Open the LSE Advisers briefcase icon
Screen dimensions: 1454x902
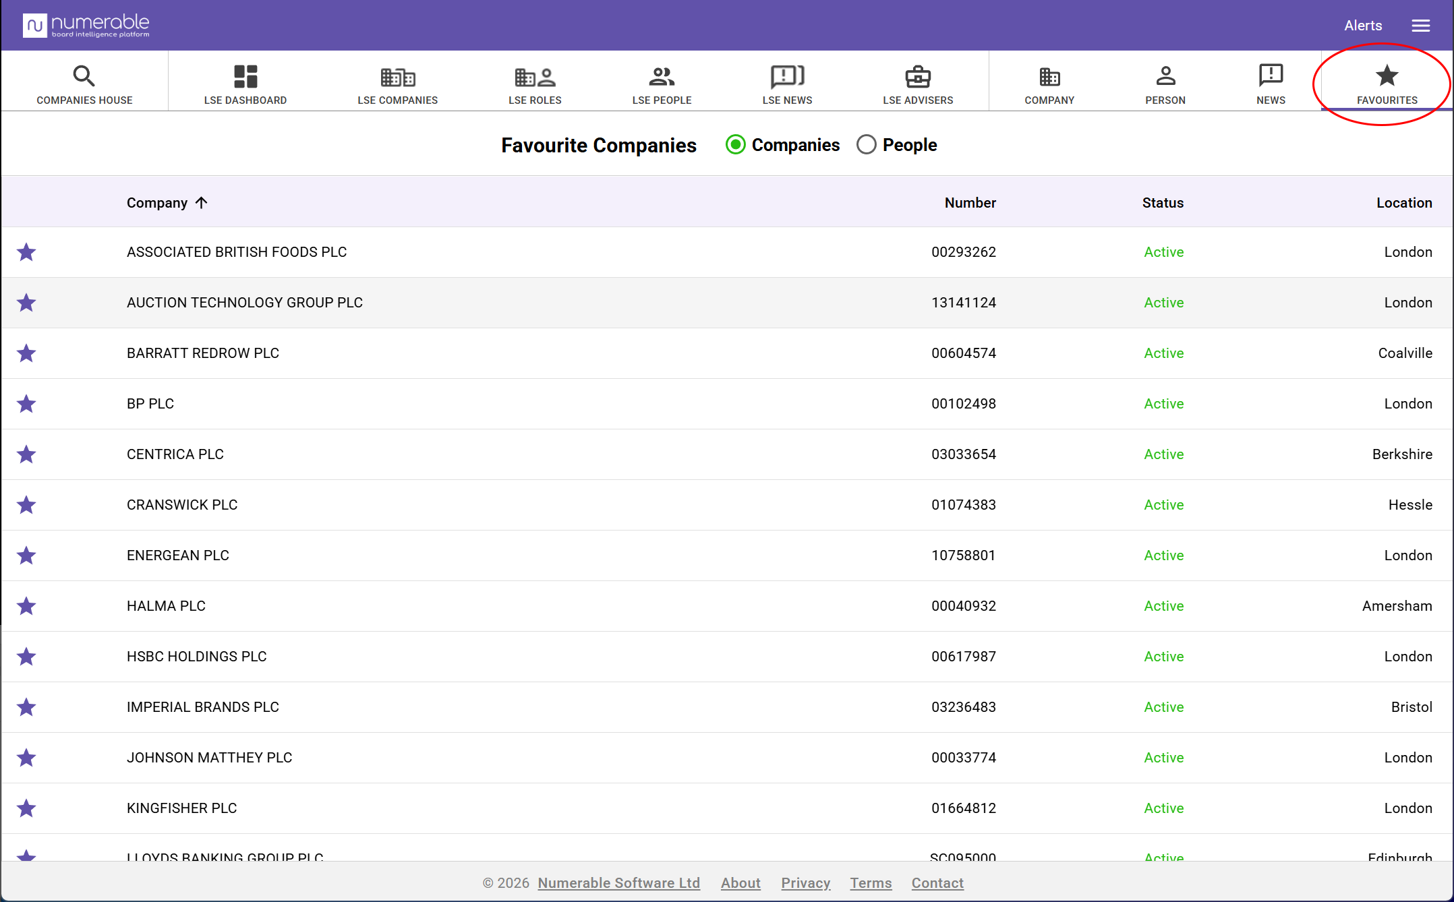point(918,77)
